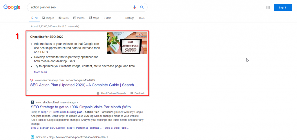Screen dimensions: 297x140
Task: Click the searchmarkup.com favicon icon
Action: (x=32, y=80)
